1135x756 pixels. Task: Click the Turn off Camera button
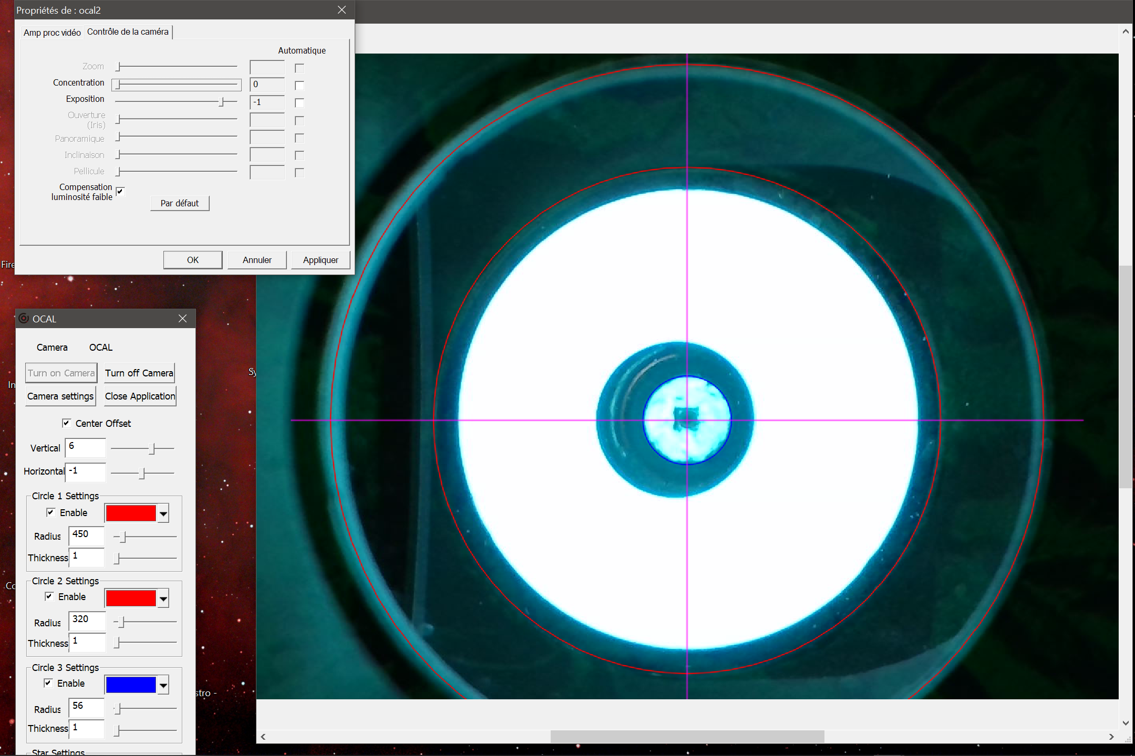(x=139, y=373)
